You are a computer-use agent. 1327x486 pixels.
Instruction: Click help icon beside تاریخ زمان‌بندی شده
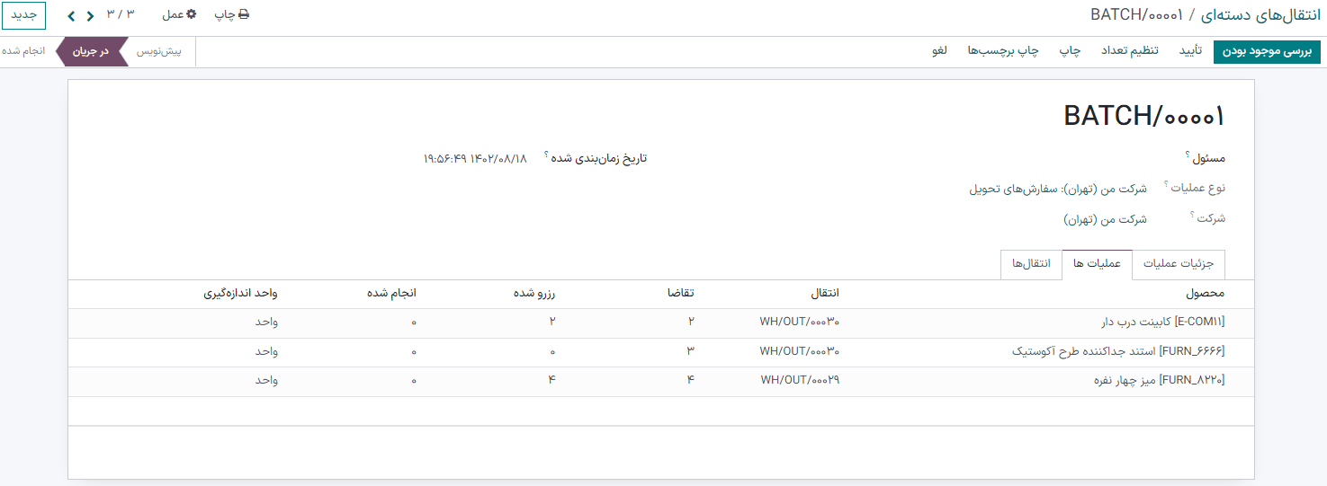tap(546, 155)
